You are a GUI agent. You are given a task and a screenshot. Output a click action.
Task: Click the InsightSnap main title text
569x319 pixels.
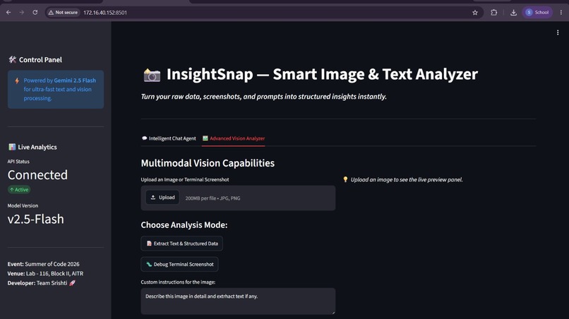tap(322, 74)
